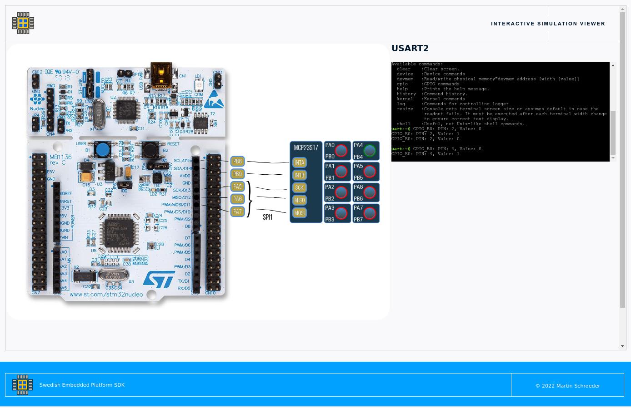Click the terminal scrollbar up arrow

point(613,65)
